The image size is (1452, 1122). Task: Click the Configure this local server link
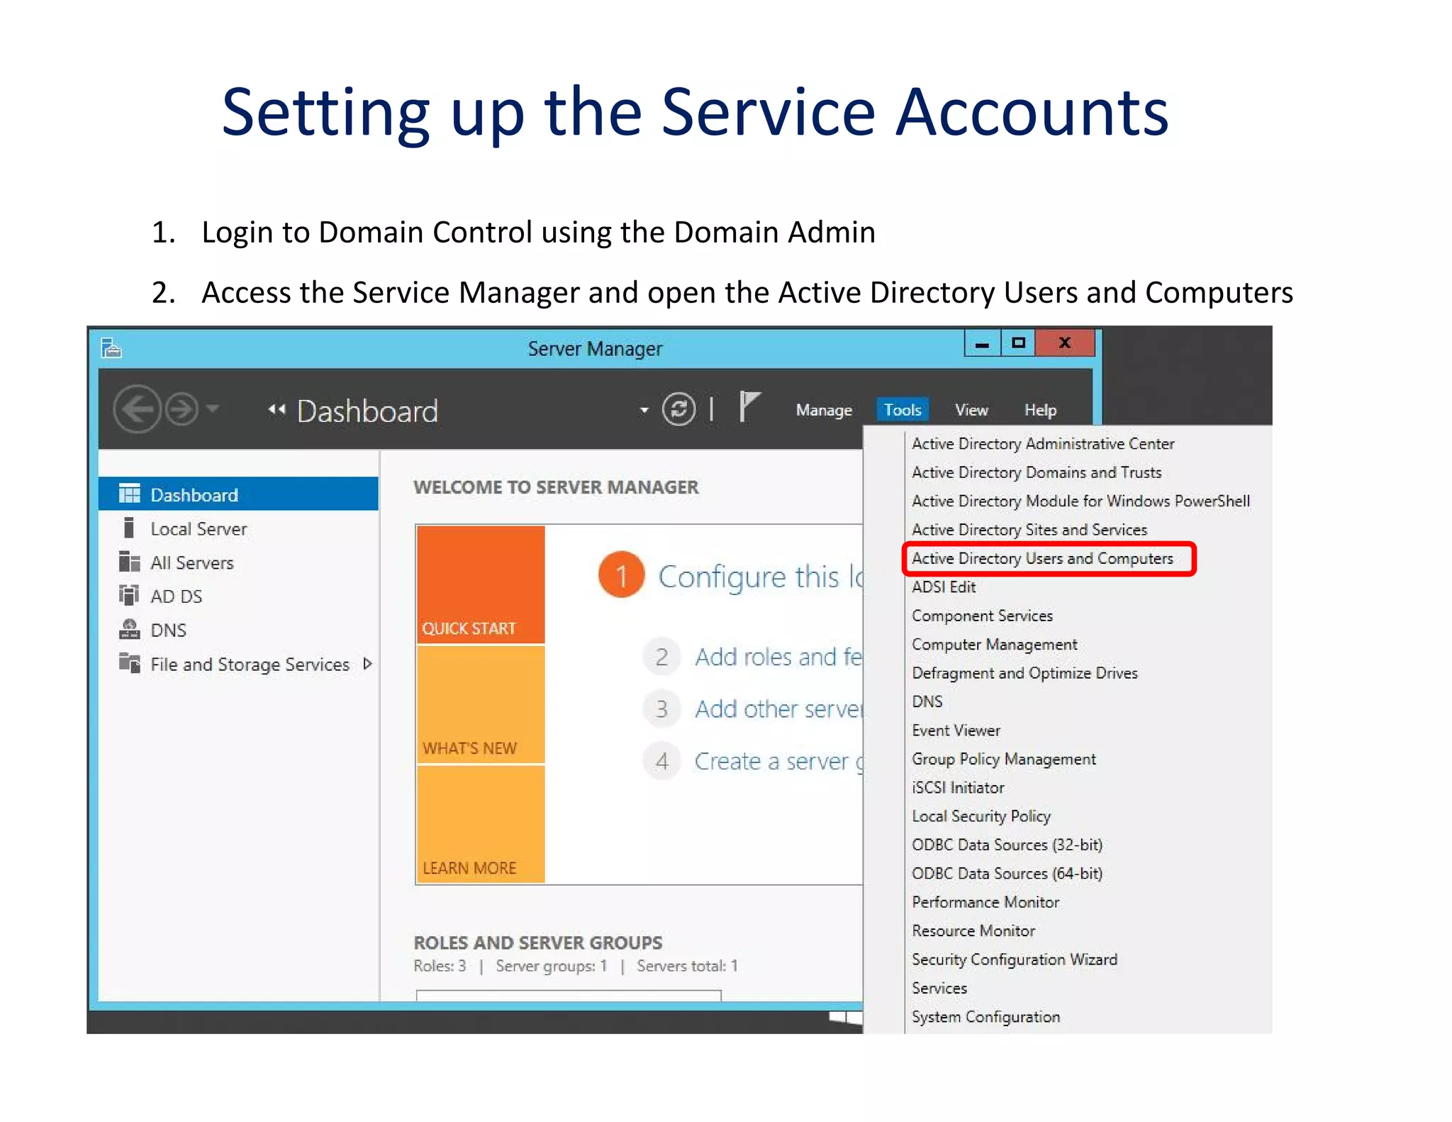[x=761, y=577]
